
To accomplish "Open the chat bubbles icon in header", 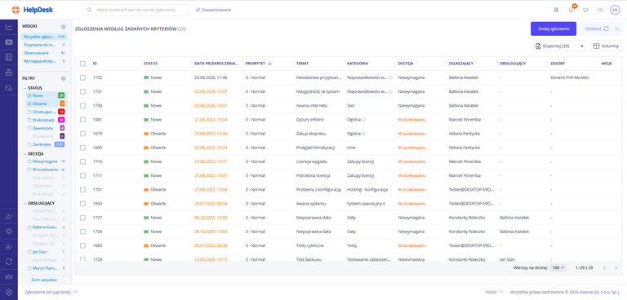I will click(600, 10).
